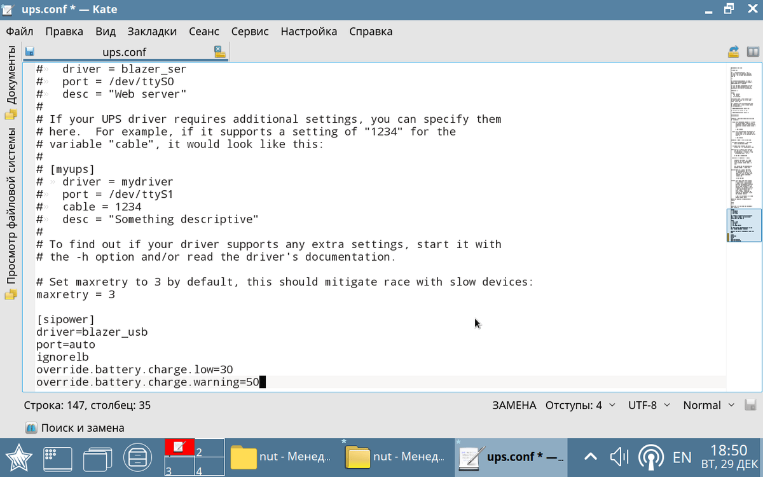Click the port = /dev/ttyS1 comment line
Viewport: 763px width, 477px height.
105,194
